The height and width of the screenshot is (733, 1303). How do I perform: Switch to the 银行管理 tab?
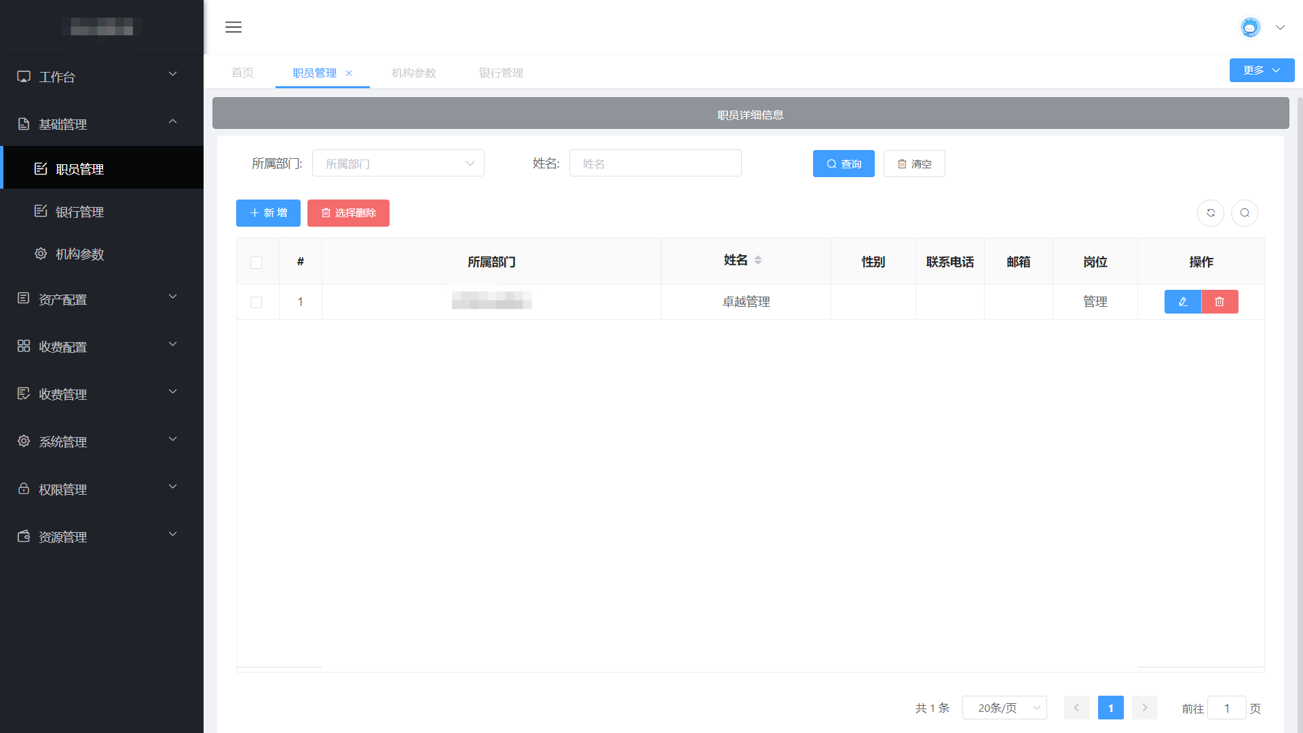coord(501,73)
